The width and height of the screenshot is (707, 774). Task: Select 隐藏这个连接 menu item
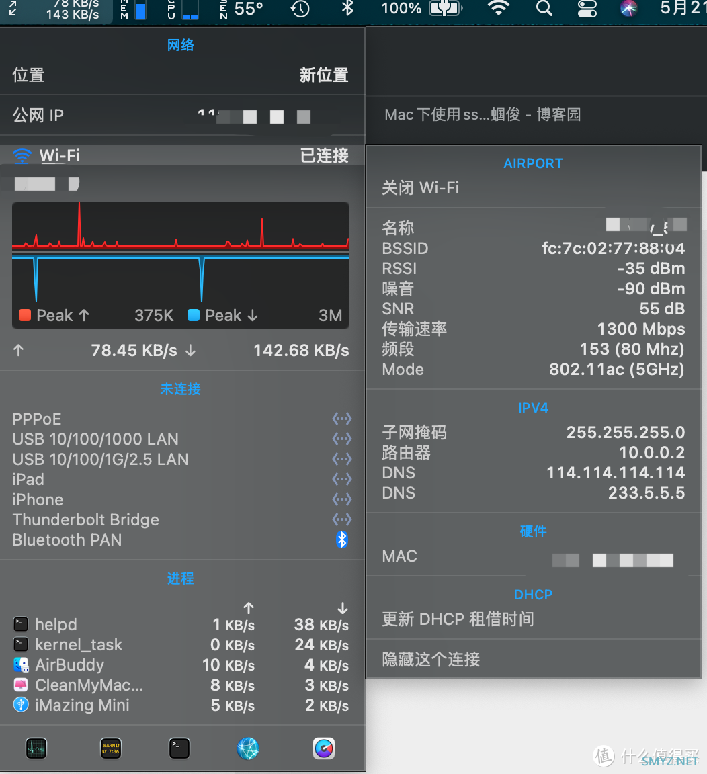pyautogui.click(x=431, y=660)
